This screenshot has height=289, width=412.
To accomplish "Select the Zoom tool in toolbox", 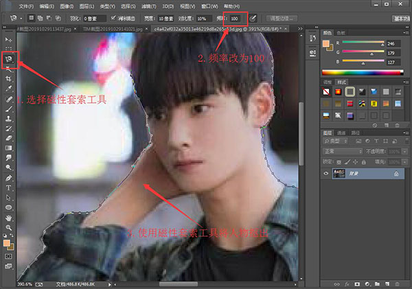I will click(x=8, y=227).
